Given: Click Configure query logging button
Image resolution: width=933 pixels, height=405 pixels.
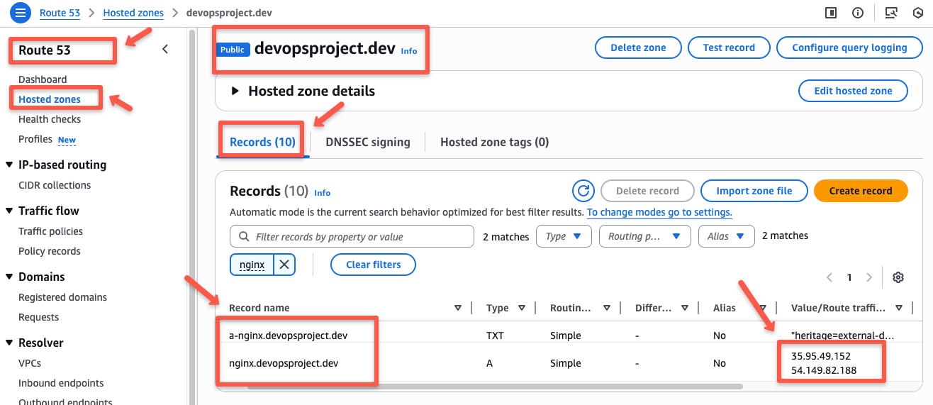Looking at the screenshot, I should pyautogui.click(x=849, y=48).
